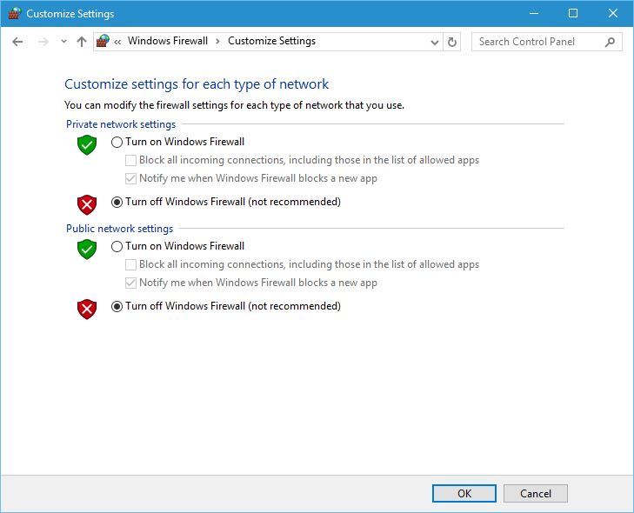634x513 pixels.
Task: Turn on Windows Firewall for private network
Action: coord(117,142)
